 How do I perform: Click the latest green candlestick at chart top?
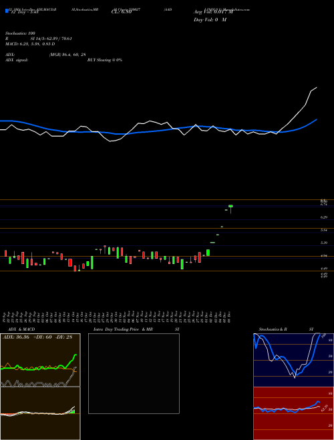tap(231, 206)
